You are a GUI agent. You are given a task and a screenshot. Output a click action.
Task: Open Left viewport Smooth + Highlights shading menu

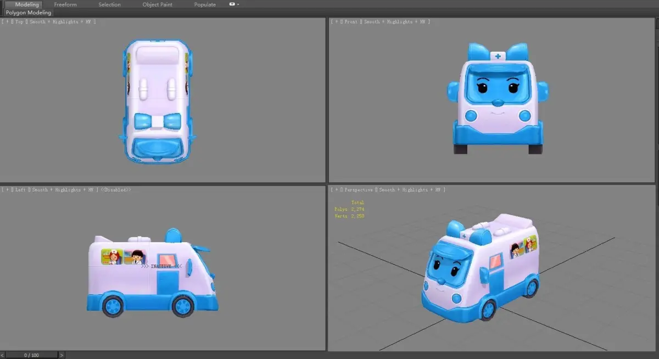pyautogui.click(x=64, y=190)
